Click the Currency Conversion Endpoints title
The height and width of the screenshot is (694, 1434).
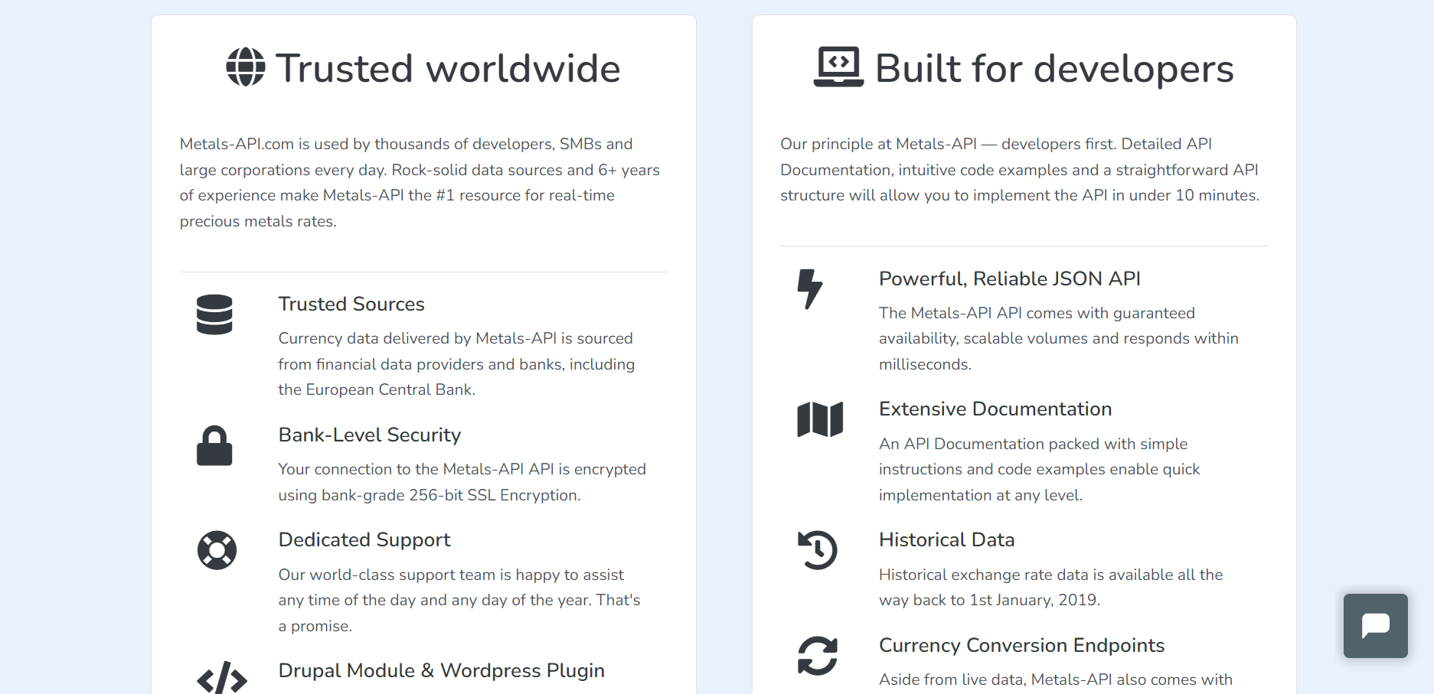coord(1022,645)
